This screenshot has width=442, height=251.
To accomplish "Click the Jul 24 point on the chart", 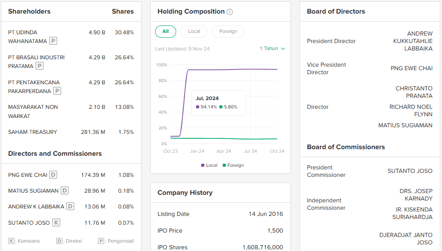I will [250, 69].
